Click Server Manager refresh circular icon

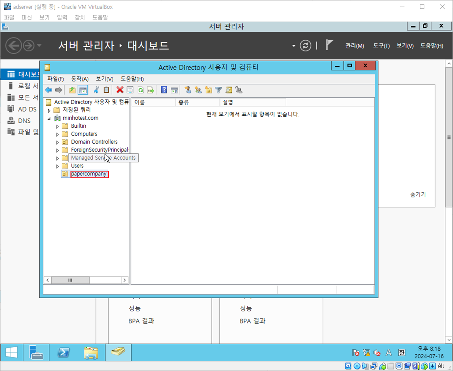[x=305, y=46]
